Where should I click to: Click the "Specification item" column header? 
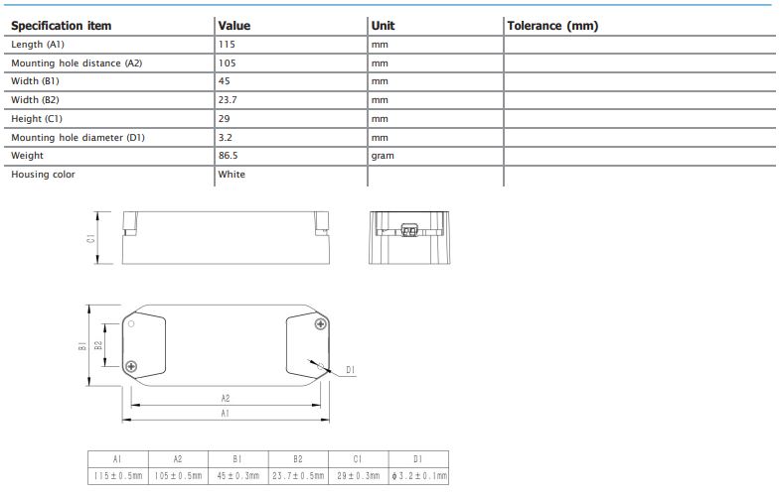click(62, 26)
